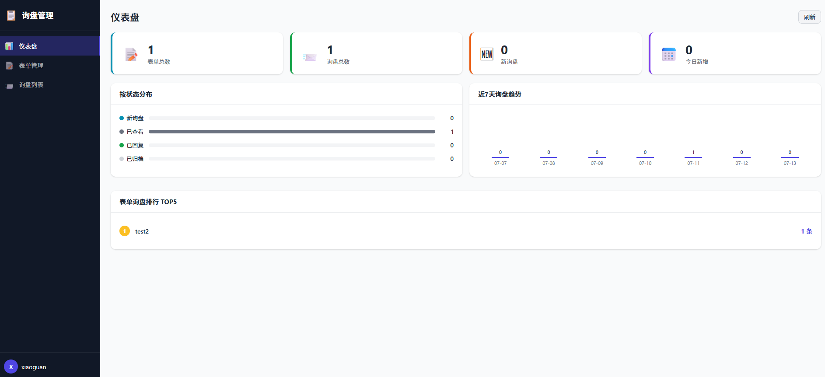
Task: Open the 1 条 link for test2
Action: click(x=807, y=231)
